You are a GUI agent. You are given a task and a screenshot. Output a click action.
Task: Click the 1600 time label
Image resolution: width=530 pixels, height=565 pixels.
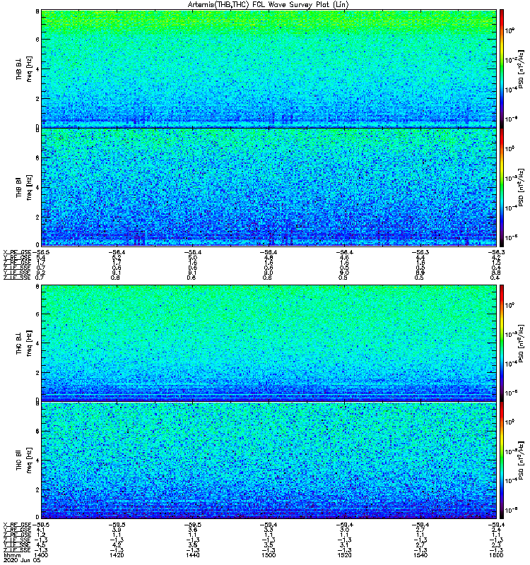click(496, 555)
